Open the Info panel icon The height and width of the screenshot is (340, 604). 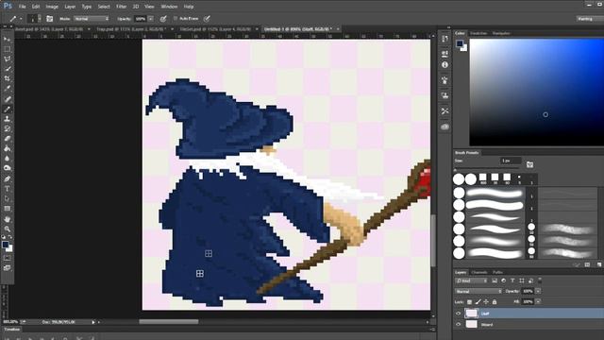(445, 65)
